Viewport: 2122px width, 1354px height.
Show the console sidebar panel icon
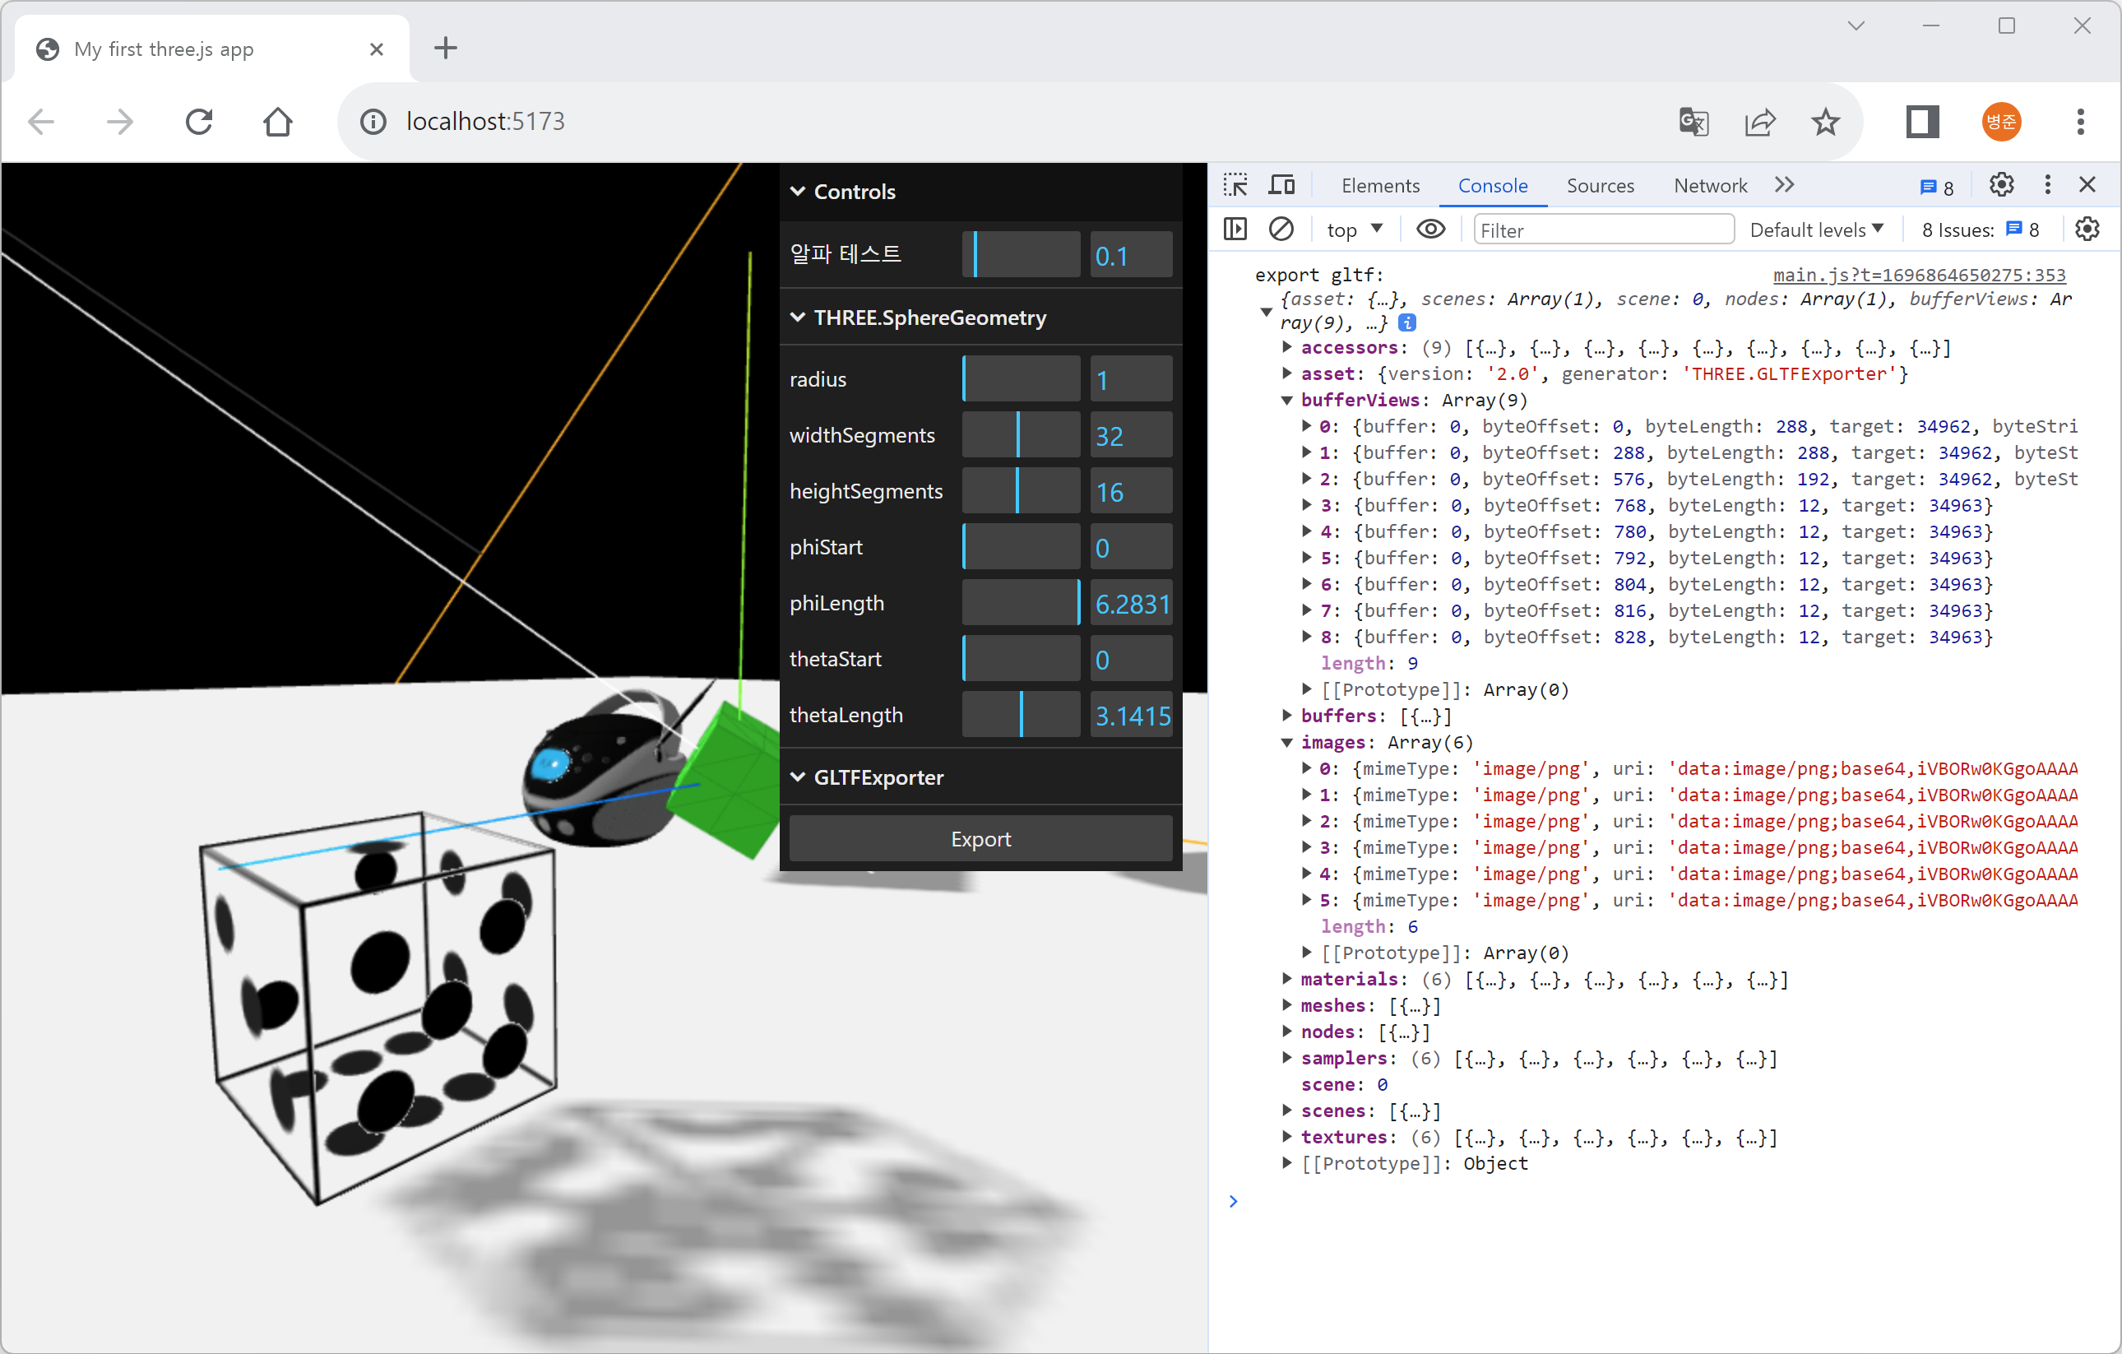tap(1235, 230)
